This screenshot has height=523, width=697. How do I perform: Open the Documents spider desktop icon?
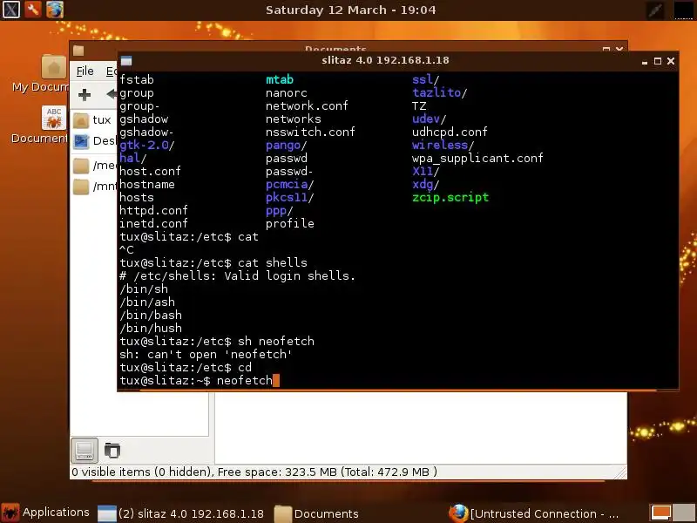[53, 118]
